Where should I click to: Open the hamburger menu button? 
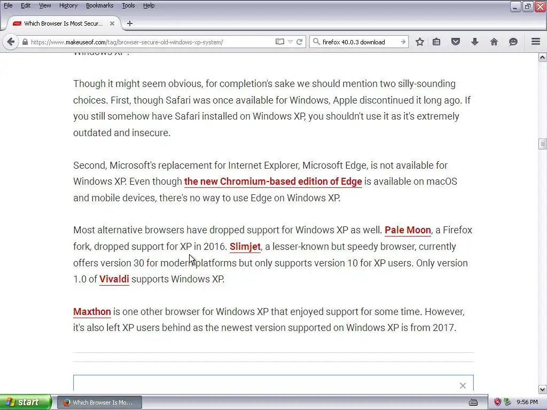pos(536,42)
